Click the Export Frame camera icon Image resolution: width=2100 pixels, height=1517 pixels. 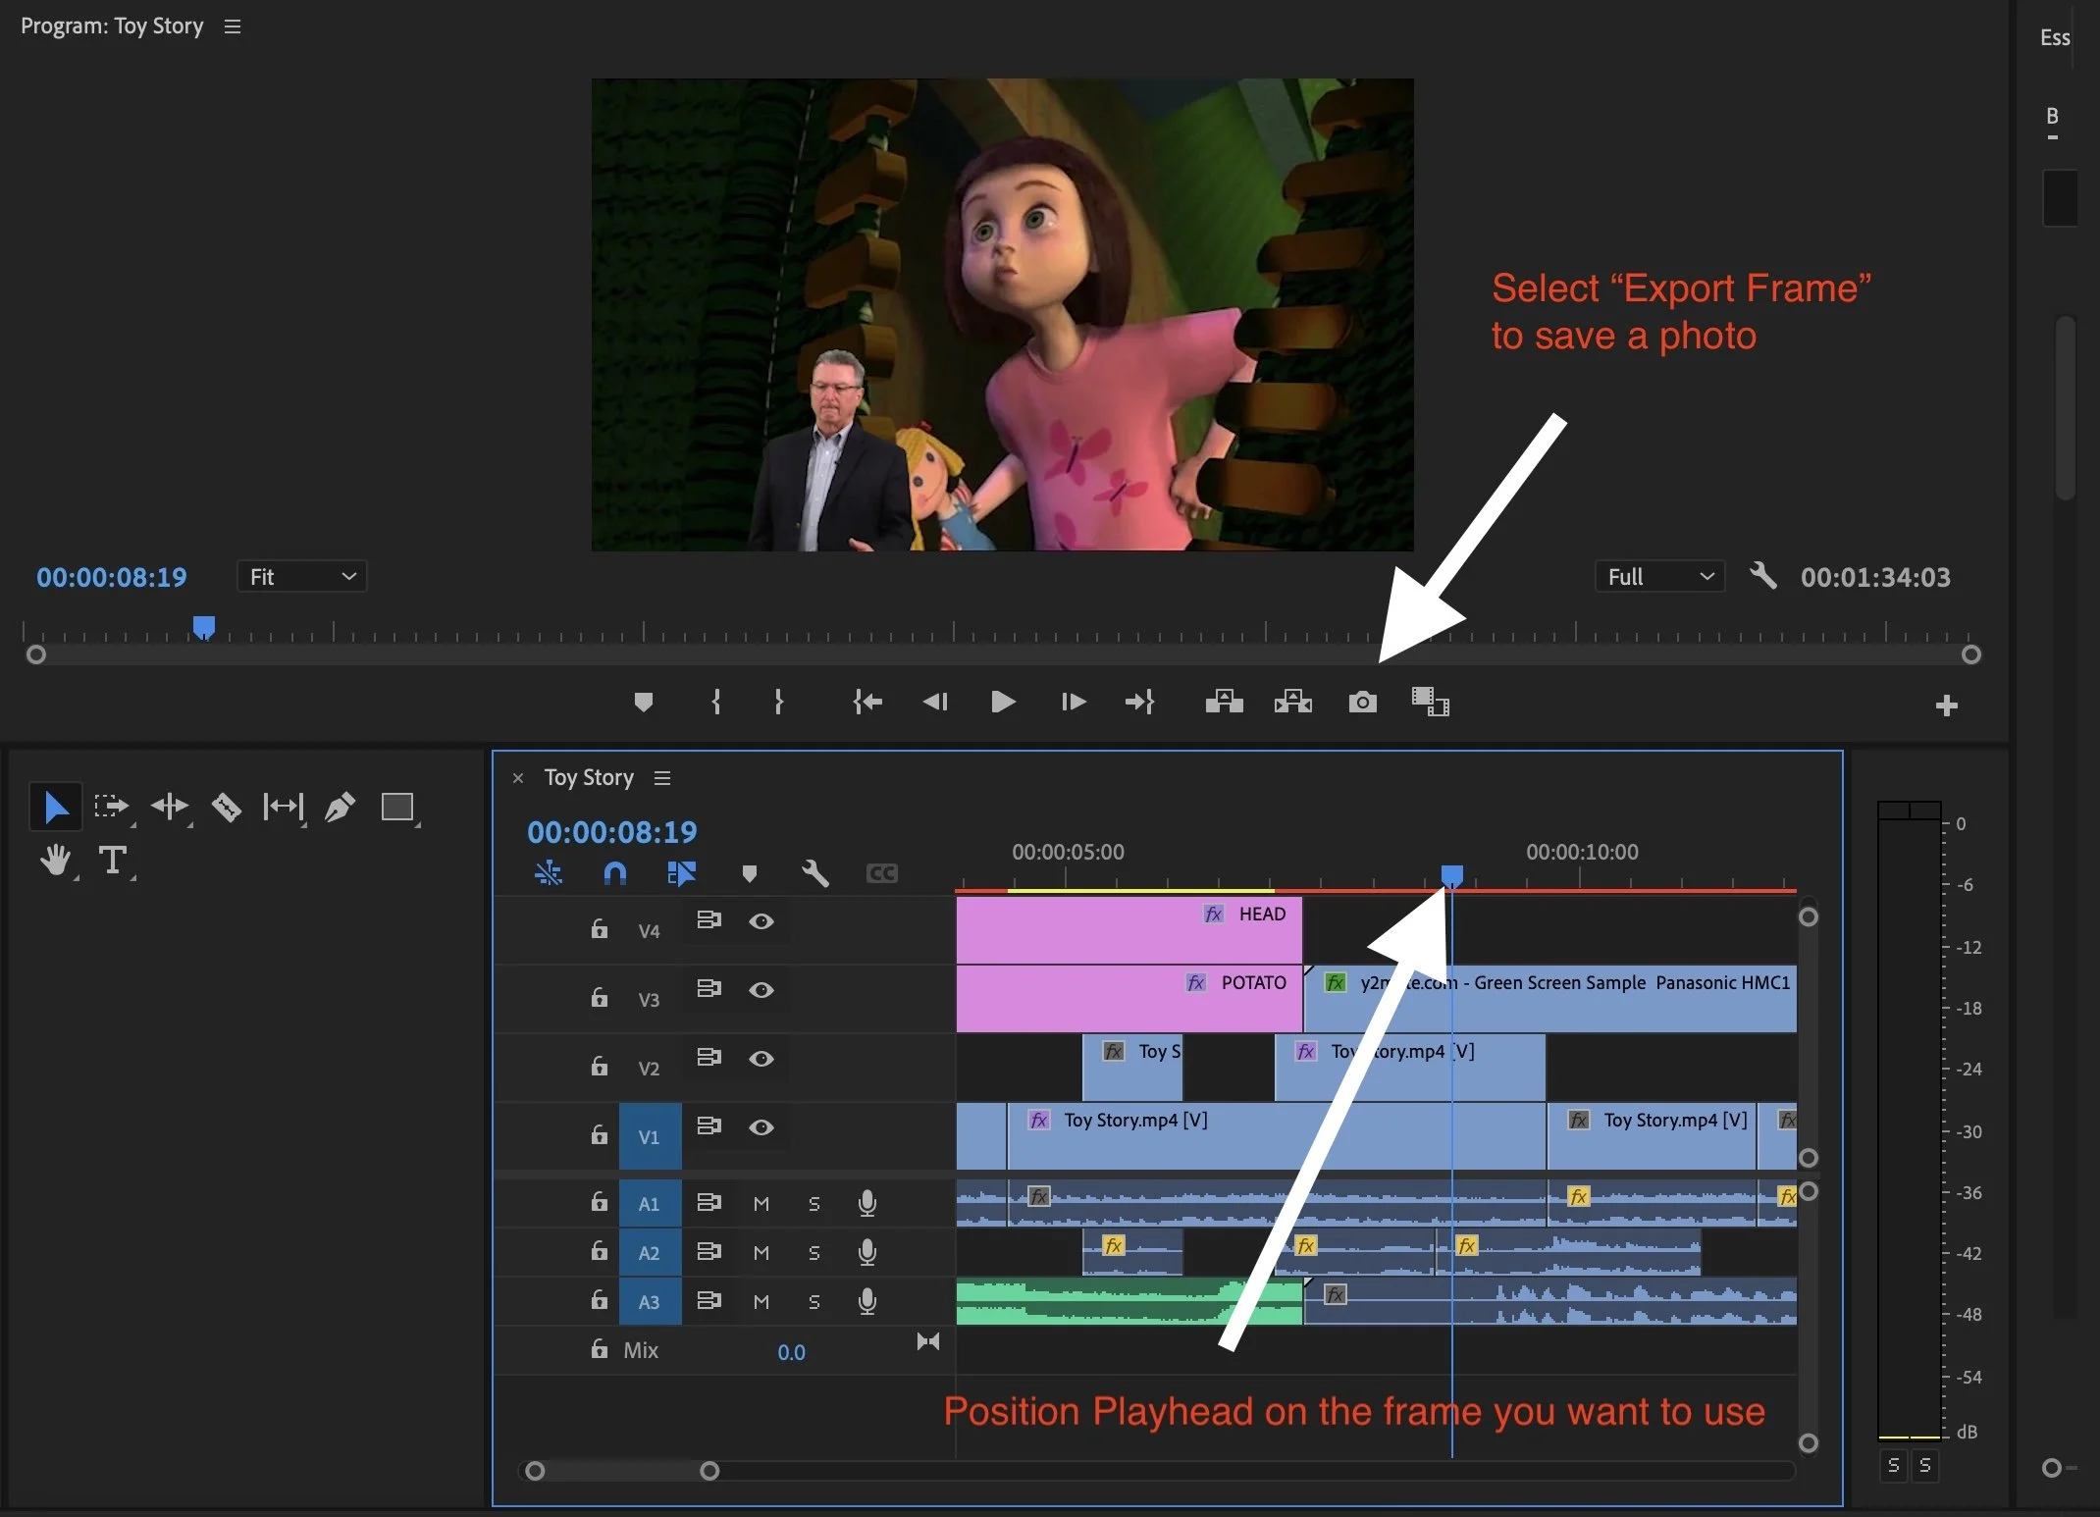(x=1362, y=703)
